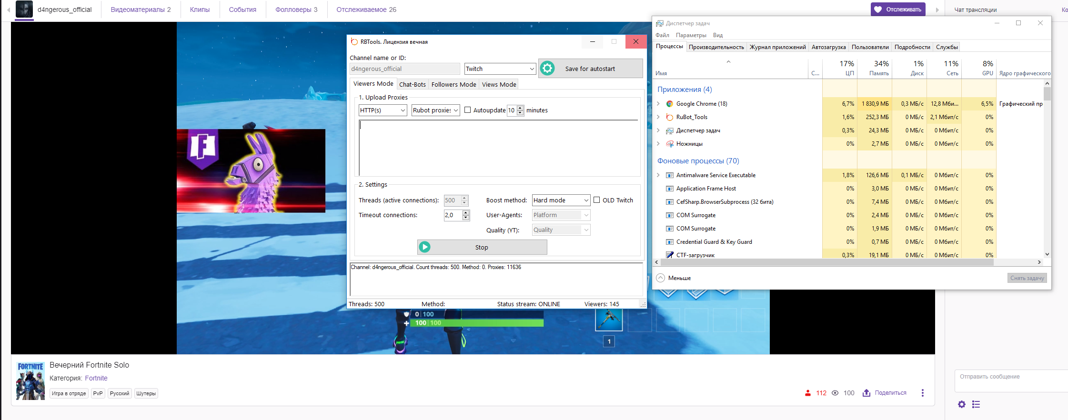Screen dimensions: 1068x420
Task: Open the Производительность tab in Task Manager
Action: 716,47
